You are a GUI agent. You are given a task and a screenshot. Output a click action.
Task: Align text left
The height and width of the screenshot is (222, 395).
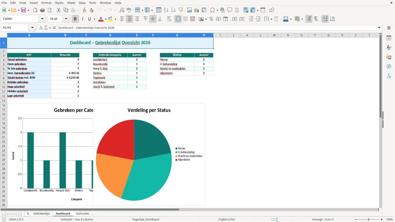122,19
